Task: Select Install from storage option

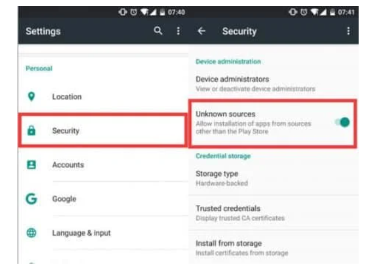Action: 273,247
